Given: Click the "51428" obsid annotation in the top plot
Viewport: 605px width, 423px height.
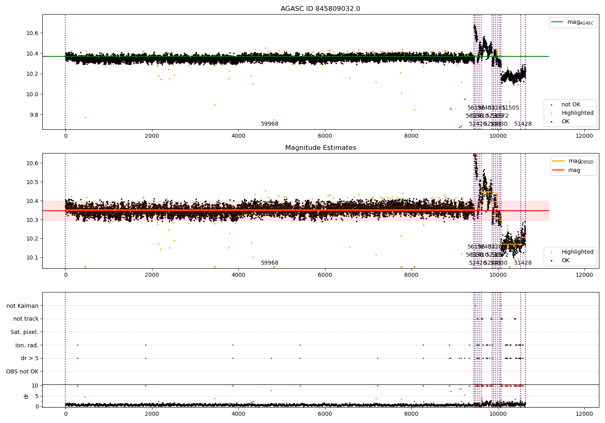Looking at the screenshot, I should pyautogui.click(x=523, y=124).
